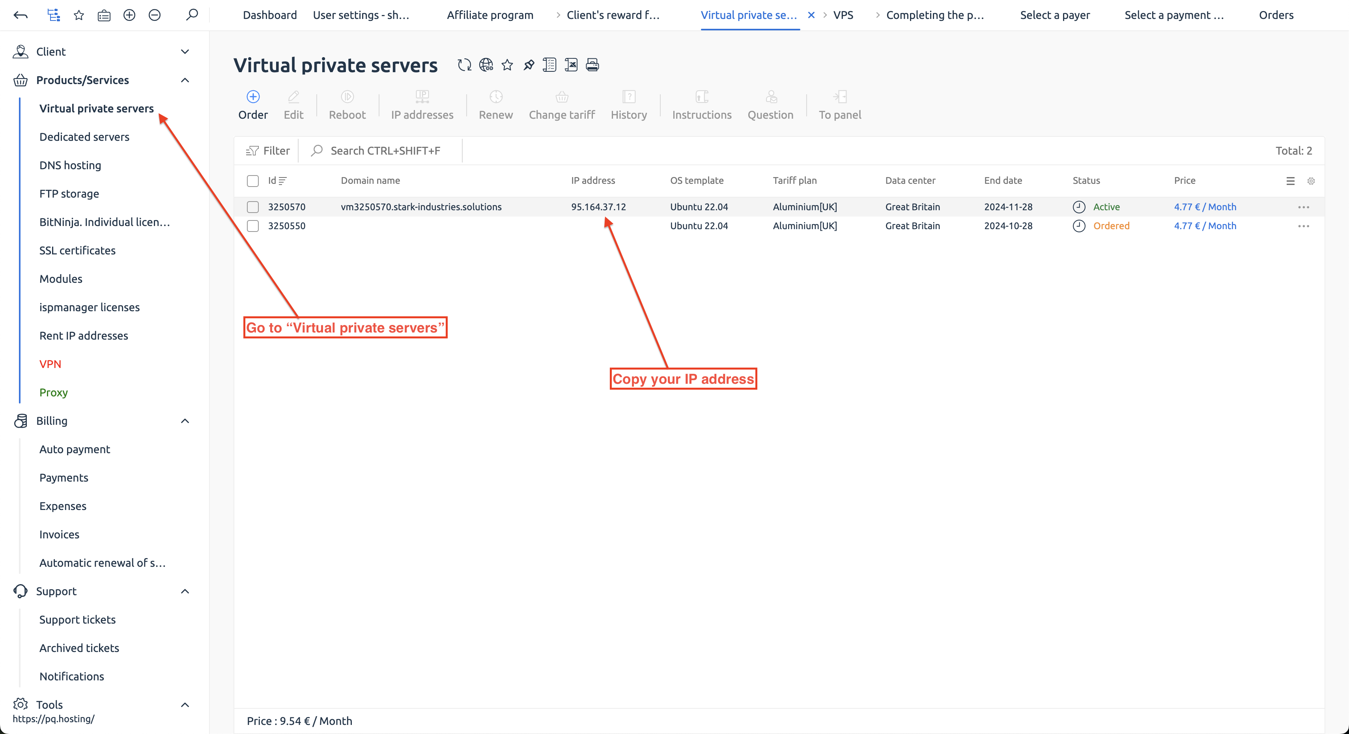This screenshot has height=734, width=1349.
Task: Click the End date column header
Action: point(1003,181)
